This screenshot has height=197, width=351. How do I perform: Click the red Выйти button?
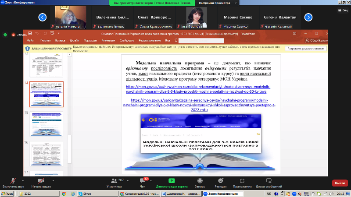tap(339, 183)
